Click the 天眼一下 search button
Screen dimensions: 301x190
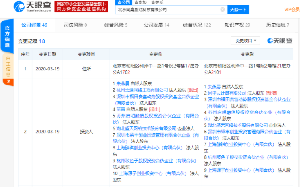238,10
